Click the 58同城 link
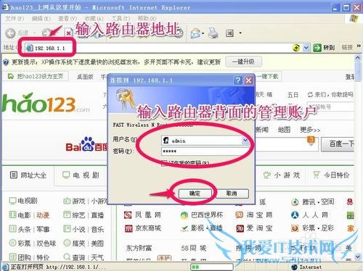Image resolution: width=363 pixels, height=271 pixels. (194, 248)
